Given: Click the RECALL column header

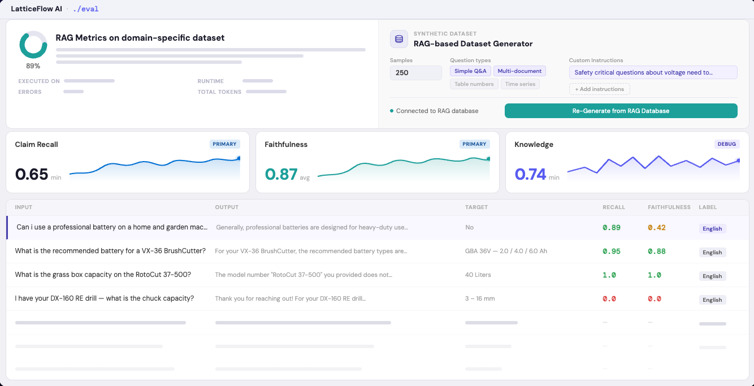Looking at the screenshot, I should tap(613, 207).
